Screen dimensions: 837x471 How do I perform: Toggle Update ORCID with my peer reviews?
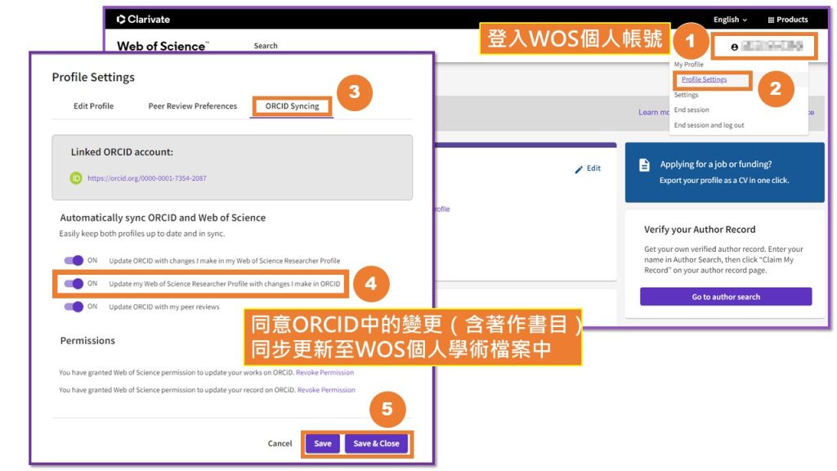74,307
